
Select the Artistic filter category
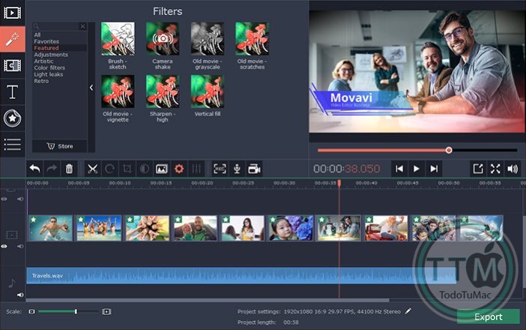[43, 61]
